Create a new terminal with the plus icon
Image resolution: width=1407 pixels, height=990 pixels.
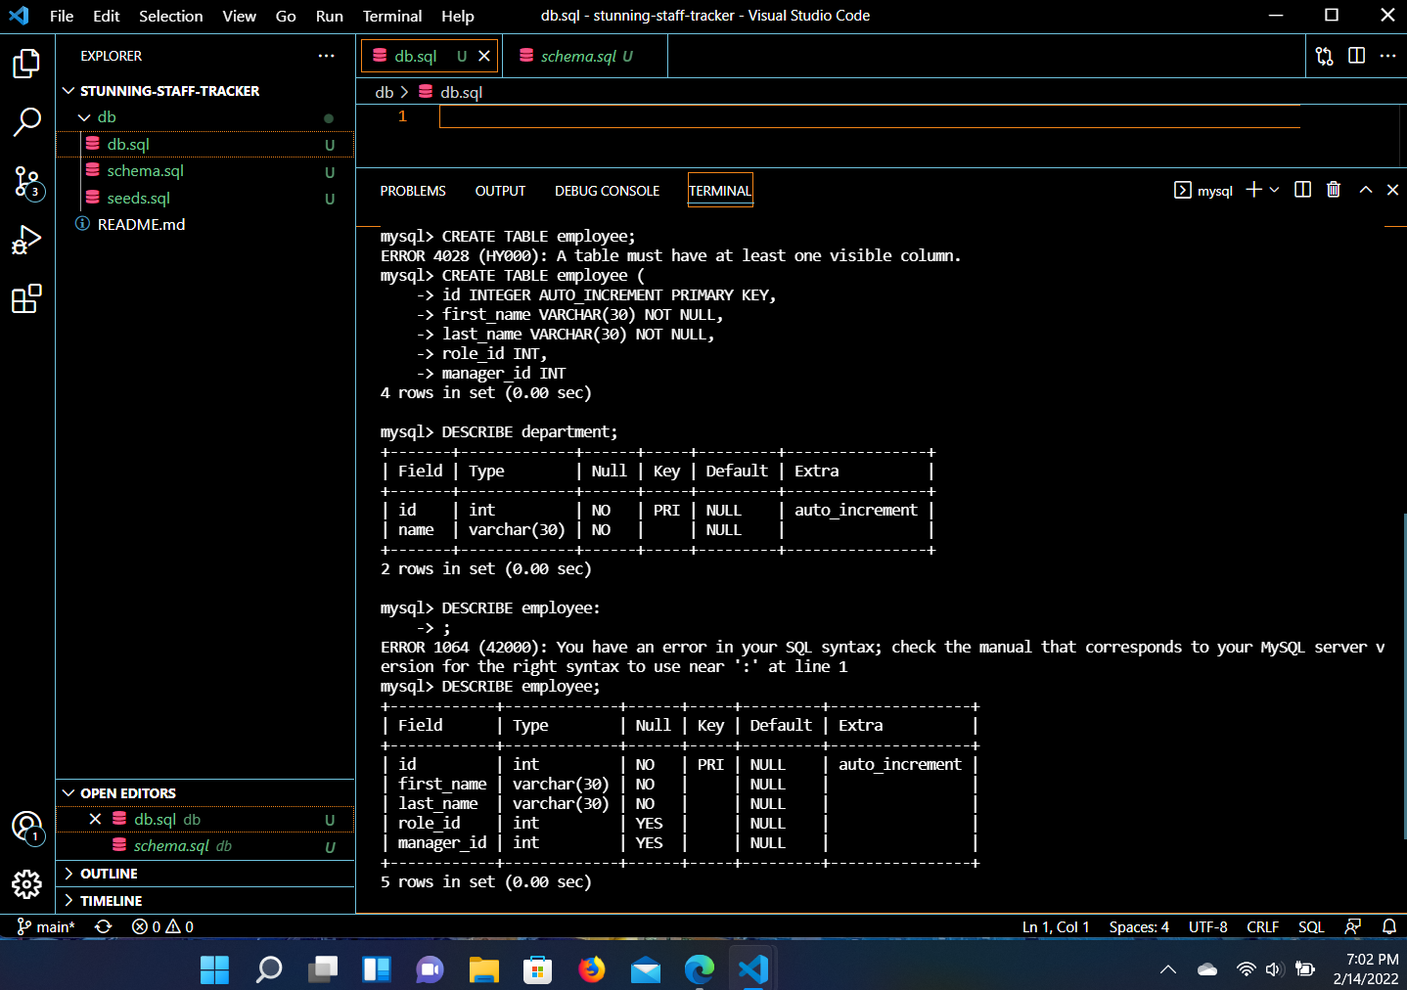[1253, 190]
